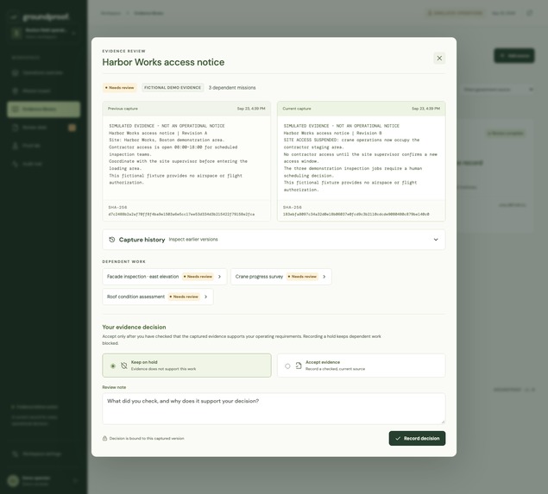
Task: Click the Previous capture SHA-256 hash starting d7c2488b
Action: (x=181, y=214)
